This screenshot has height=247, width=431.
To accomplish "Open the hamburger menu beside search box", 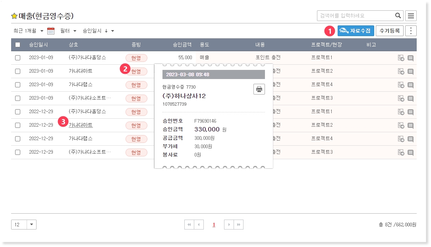I will click(x=411, y=16).
